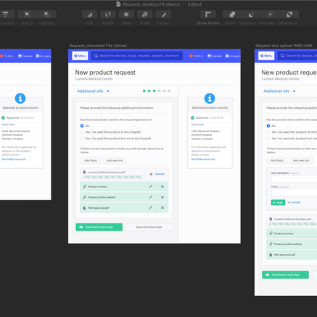The height and width of the screenshot is (317, 317).
Task: Click search magnifier icon in WEB LINK artboard
Action: (282, 56)
